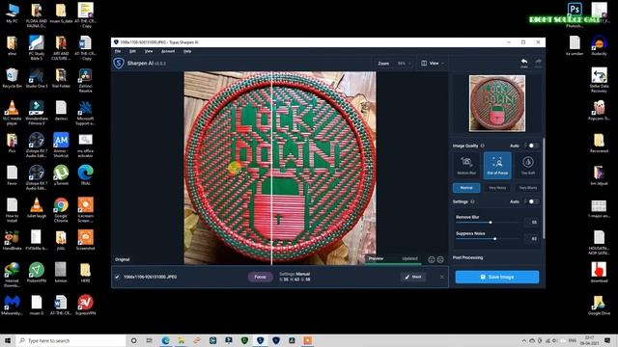618x347 pixels.
Task: Click the Original label on preview
Action: (x=123, y=259)
